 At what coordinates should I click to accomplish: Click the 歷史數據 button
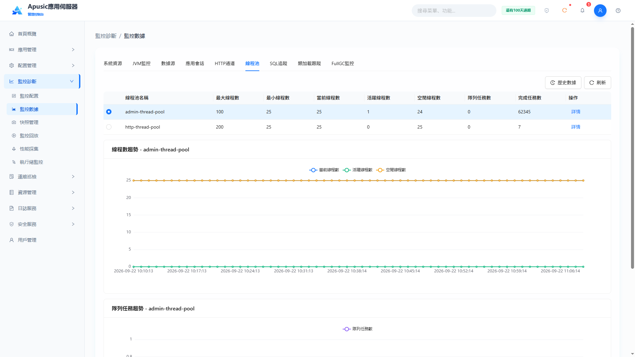563,83
